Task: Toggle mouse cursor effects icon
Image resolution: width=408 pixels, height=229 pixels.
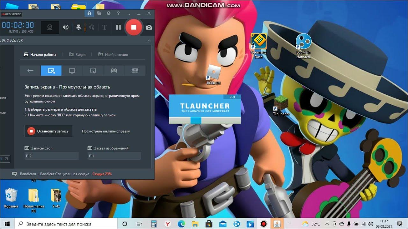Action: tap(92, 27)
